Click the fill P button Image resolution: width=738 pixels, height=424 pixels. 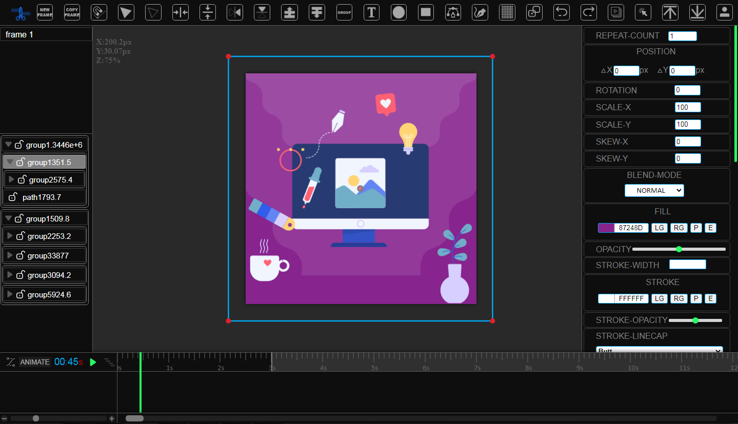coord(696,228)
